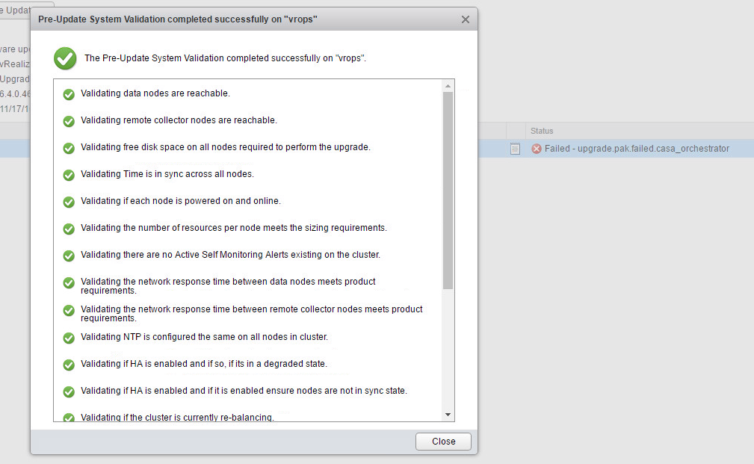Select 'HA is enabled... in a degraded state' text

[204, 364]
